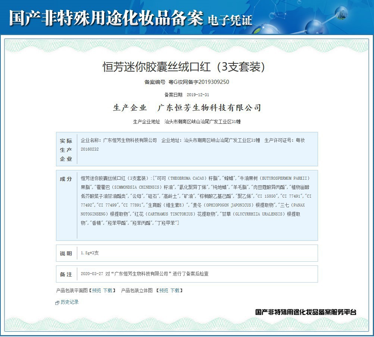Click the 国产非特殊用途化妆品备案服务平台 footer text
The width and height of the screenshot is (374, 337).
tap(306, 312)
